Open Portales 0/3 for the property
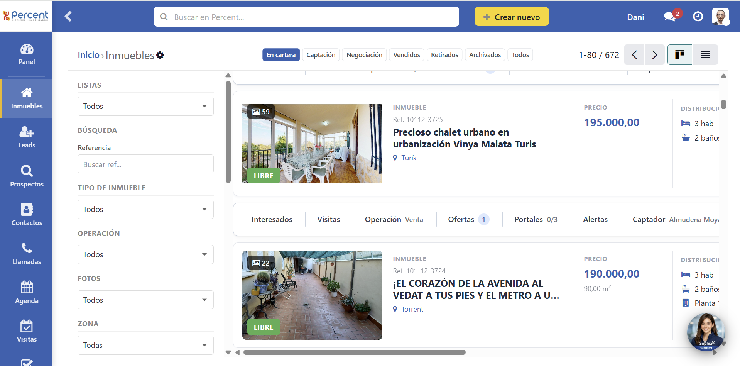Viewport: 740px width, 366px height. pyautogui.click(x=536, y=219)
